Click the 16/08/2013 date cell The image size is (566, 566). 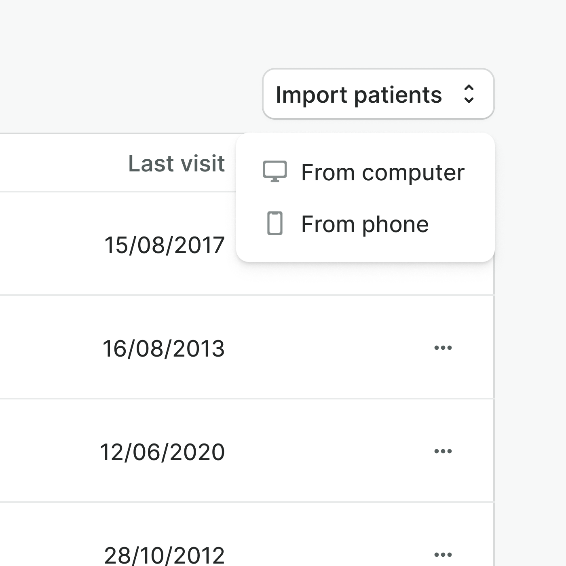[163, 348]
